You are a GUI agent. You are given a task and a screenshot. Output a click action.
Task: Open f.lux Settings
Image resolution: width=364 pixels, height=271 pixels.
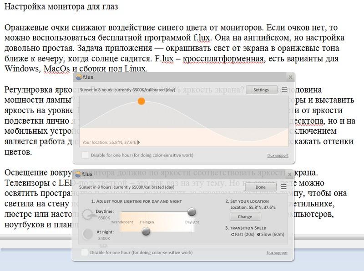[x=261, y=90]
